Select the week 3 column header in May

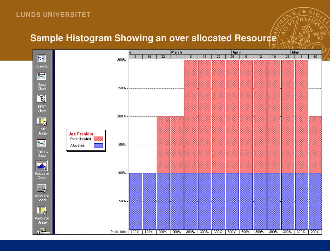click(301, 57)
